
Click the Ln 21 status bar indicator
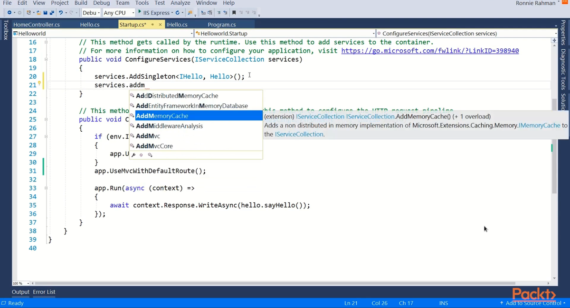pos(351,303)
